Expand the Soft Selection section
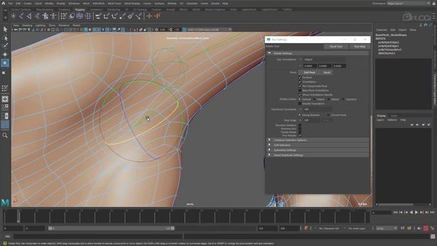The width and height of the screenshot is (437, 246). (269, 145)
